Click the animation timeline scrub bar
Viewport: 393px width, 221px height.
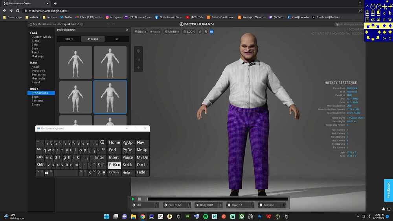[218, 199]
